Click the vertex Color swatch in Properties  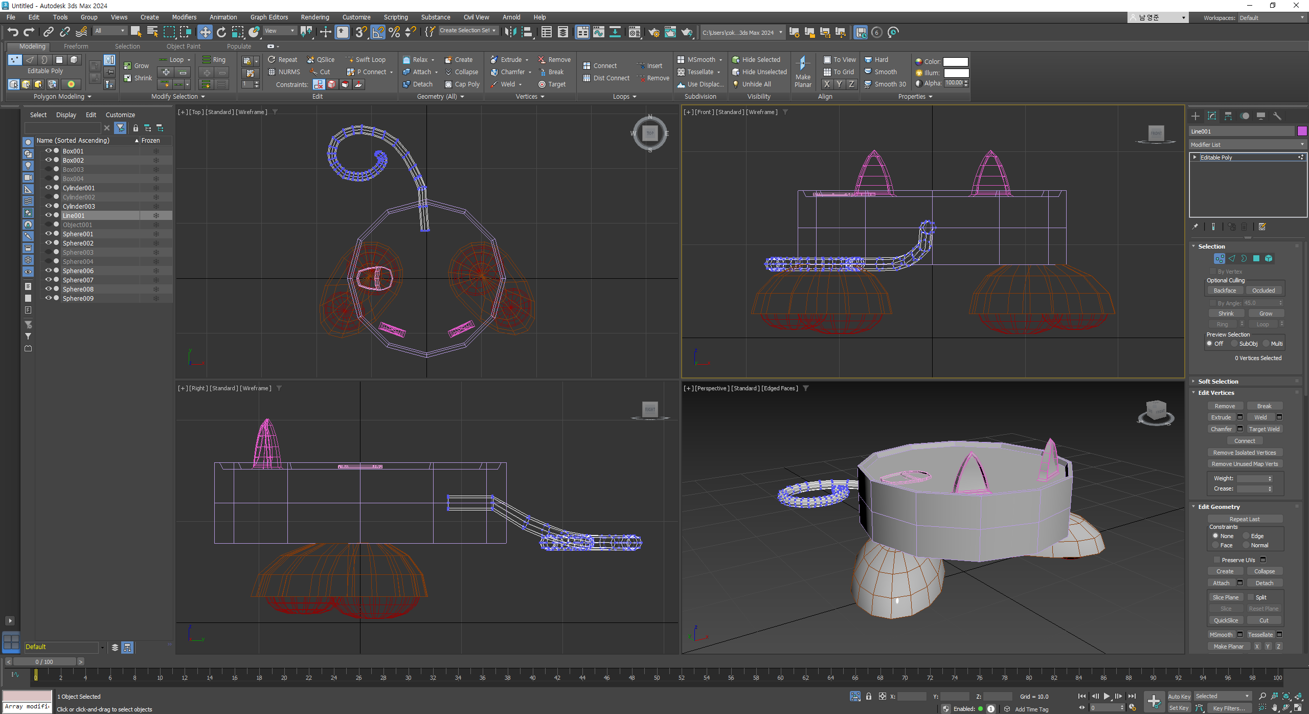click(x=955, y=62)
